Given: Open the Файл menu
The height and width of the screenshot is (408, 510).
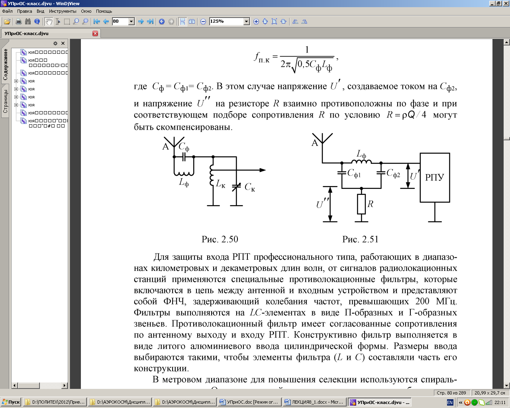Looking at the screenshot, I should pyautogui.click(x=7, y=11).
